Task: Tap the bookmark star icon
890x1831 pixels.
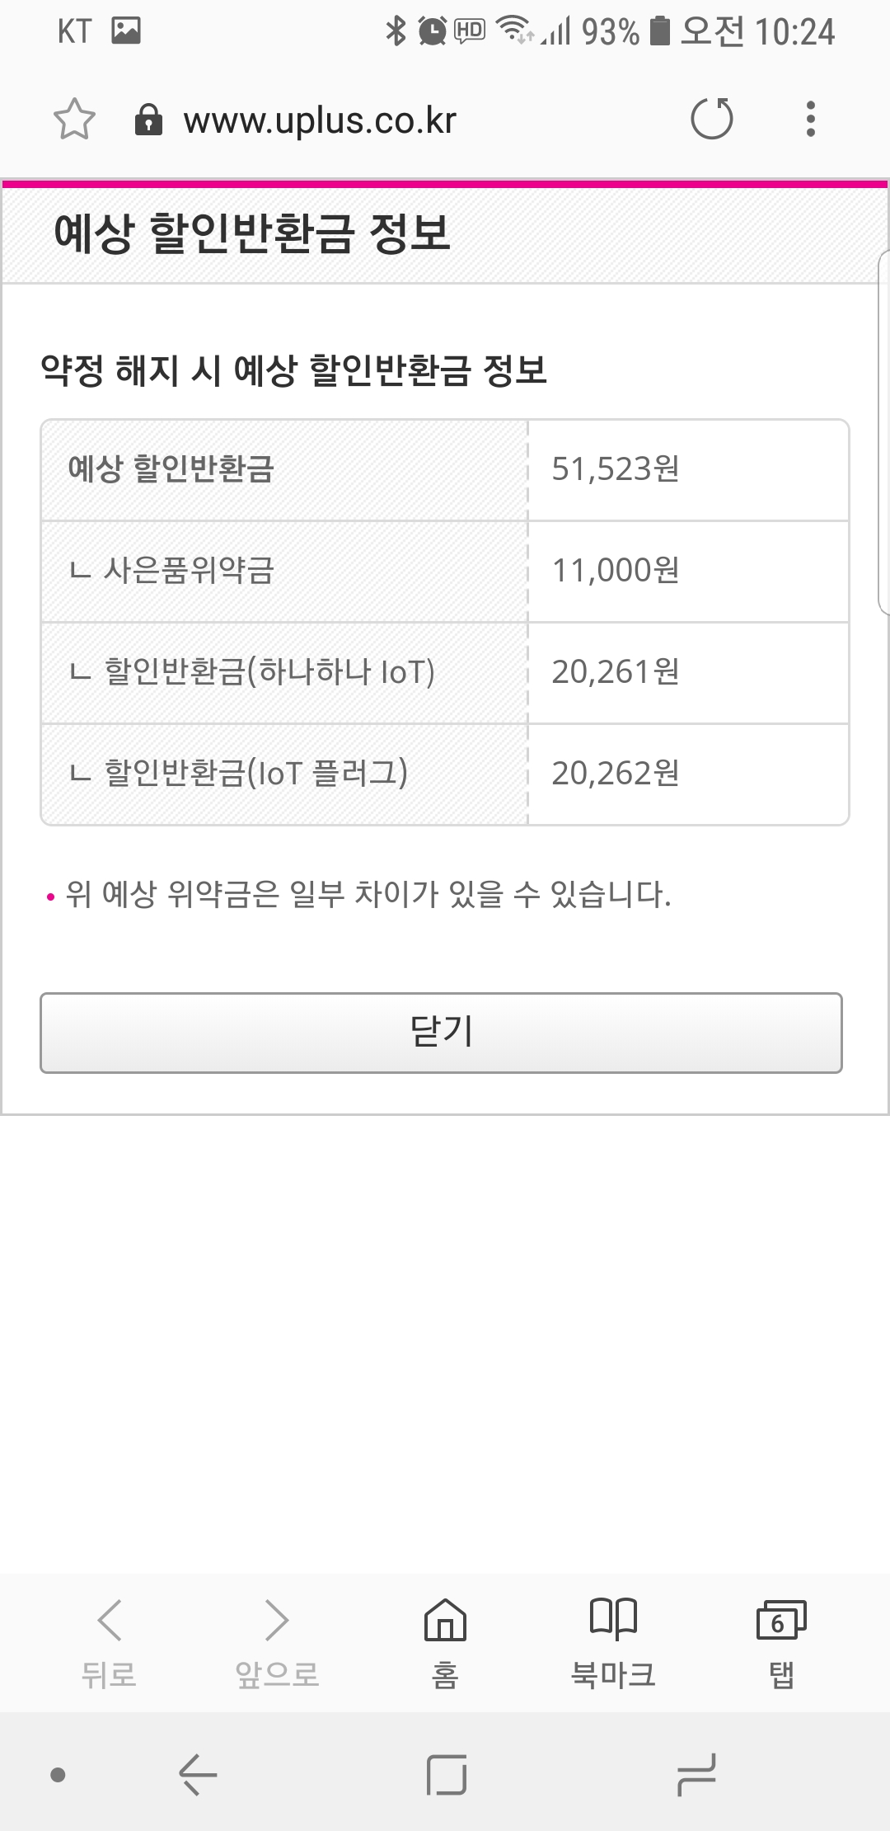Action: click(x=74, y=120)
